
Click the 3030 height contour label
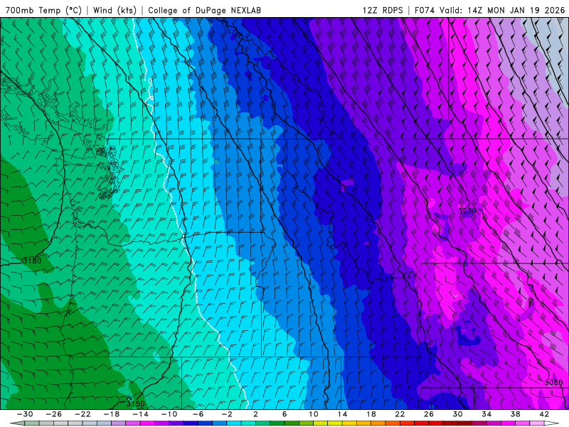click(x=467, y=211)
